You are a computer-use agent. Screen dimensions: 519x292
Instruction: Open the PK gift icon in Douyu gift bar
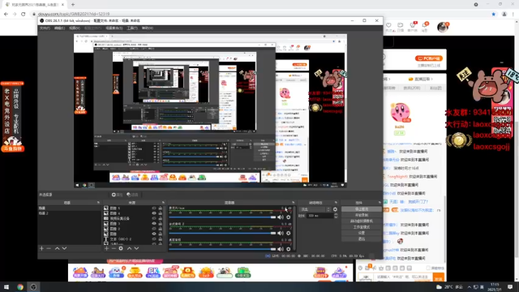(x=153, y=273)
